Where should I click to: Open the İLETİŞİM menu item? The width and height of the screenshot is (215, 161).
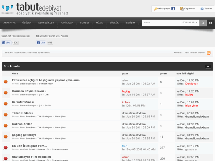point(130,23)
